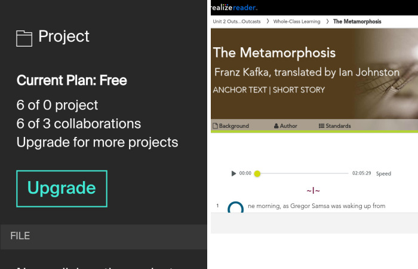Click the drop cap letter O
This screenshot has height=269, width=418.
(236, 208)
